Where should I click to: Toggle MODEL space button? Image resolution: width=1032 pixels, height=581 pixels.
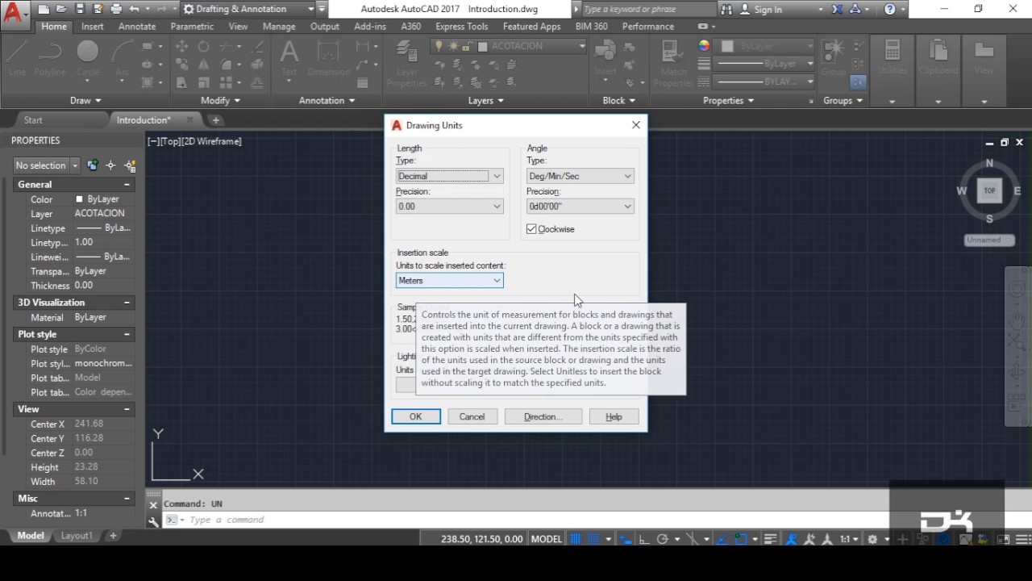click(x=547, y=539)
